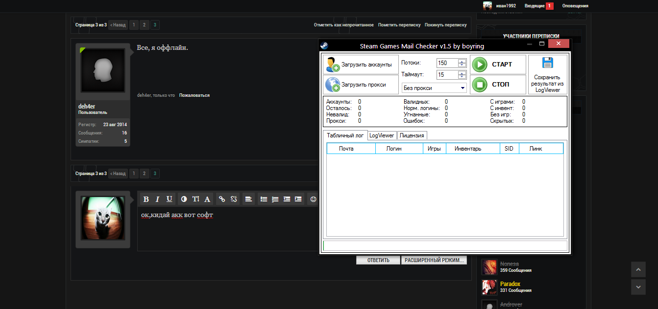Click the scroll-to-bottom arrow button
658x309 pixels.
[638, 287]
